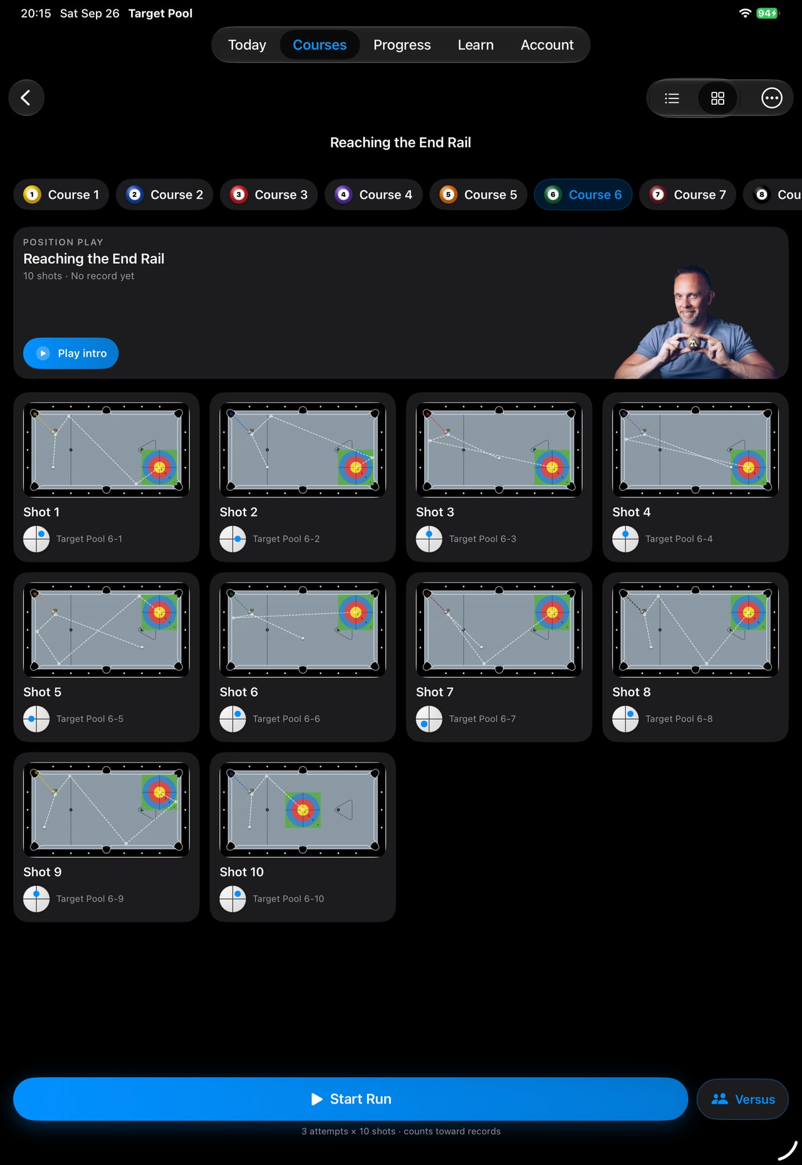802x1165 pixels.
Task: Click the cue ball spin icon for Shot 9
Action: click(x=36, y=899)
